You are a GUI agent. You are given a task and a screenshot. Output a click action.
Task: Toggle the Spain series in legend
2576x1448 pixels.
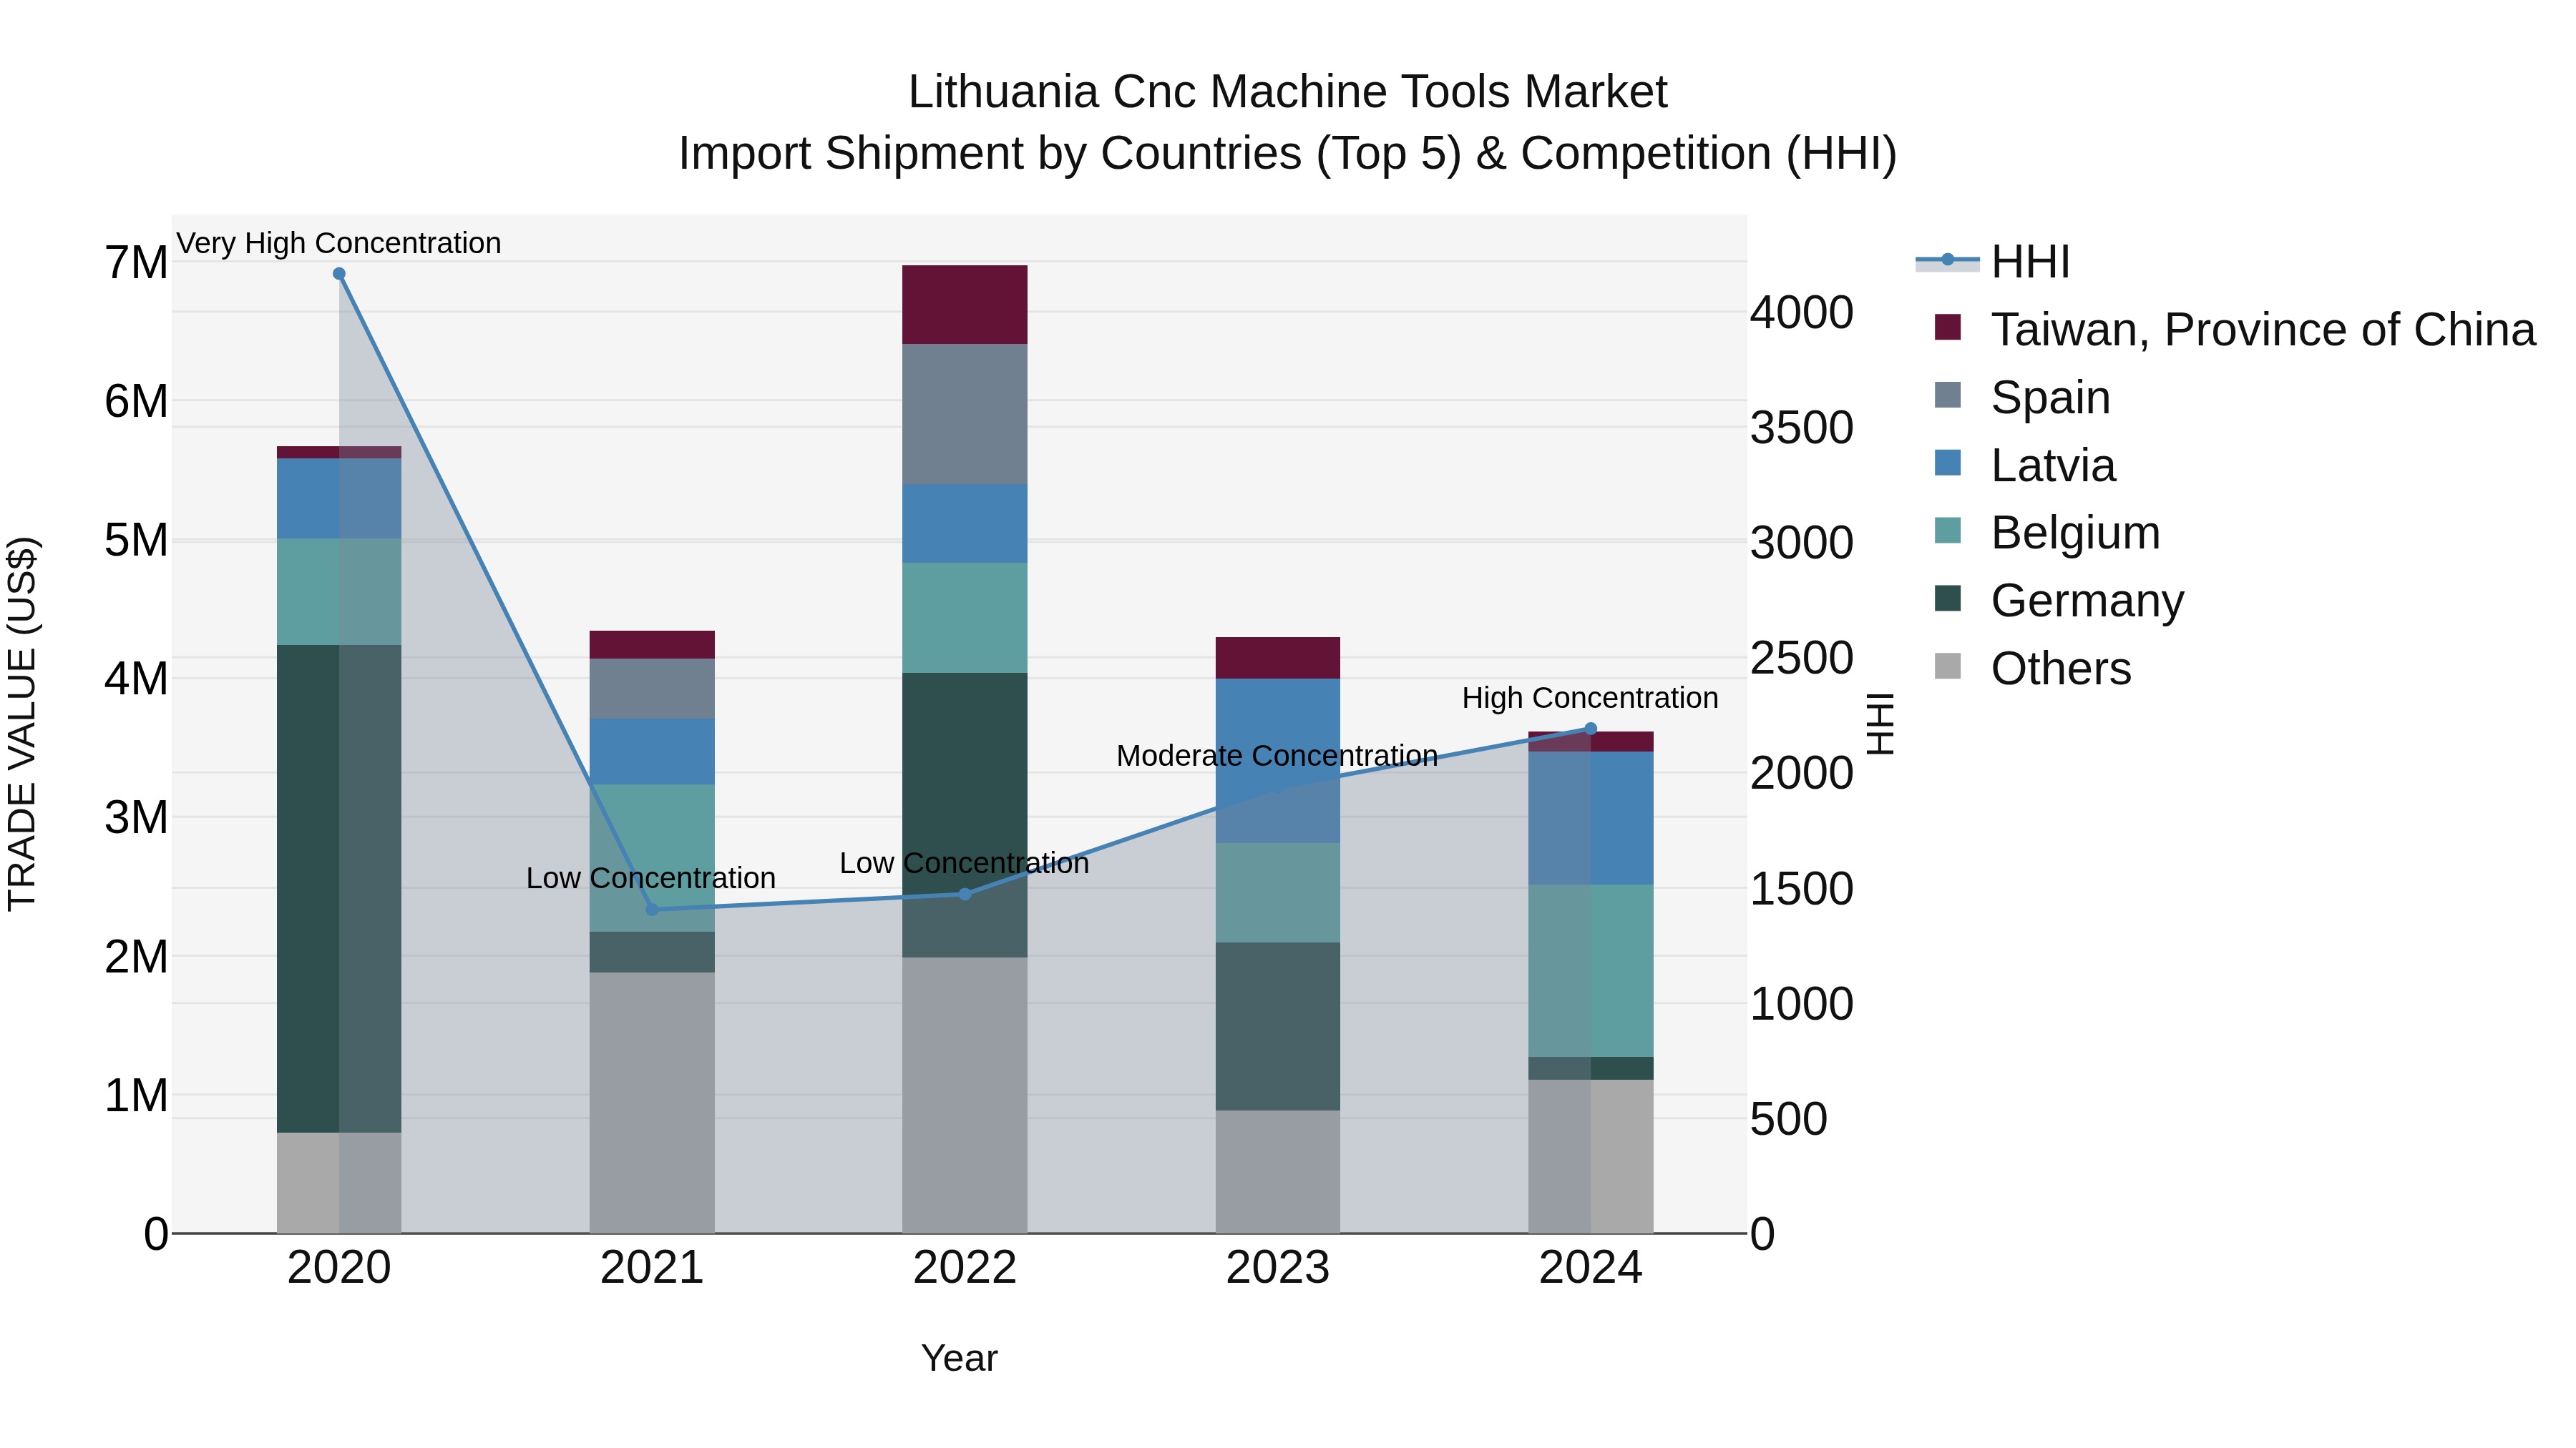pyautogui.click(x=2022, y=398)
